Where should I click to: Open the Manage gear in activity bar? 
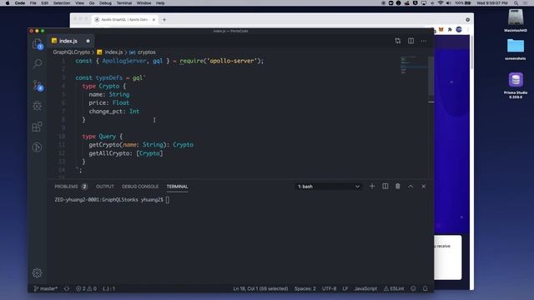tap(38, 272)
